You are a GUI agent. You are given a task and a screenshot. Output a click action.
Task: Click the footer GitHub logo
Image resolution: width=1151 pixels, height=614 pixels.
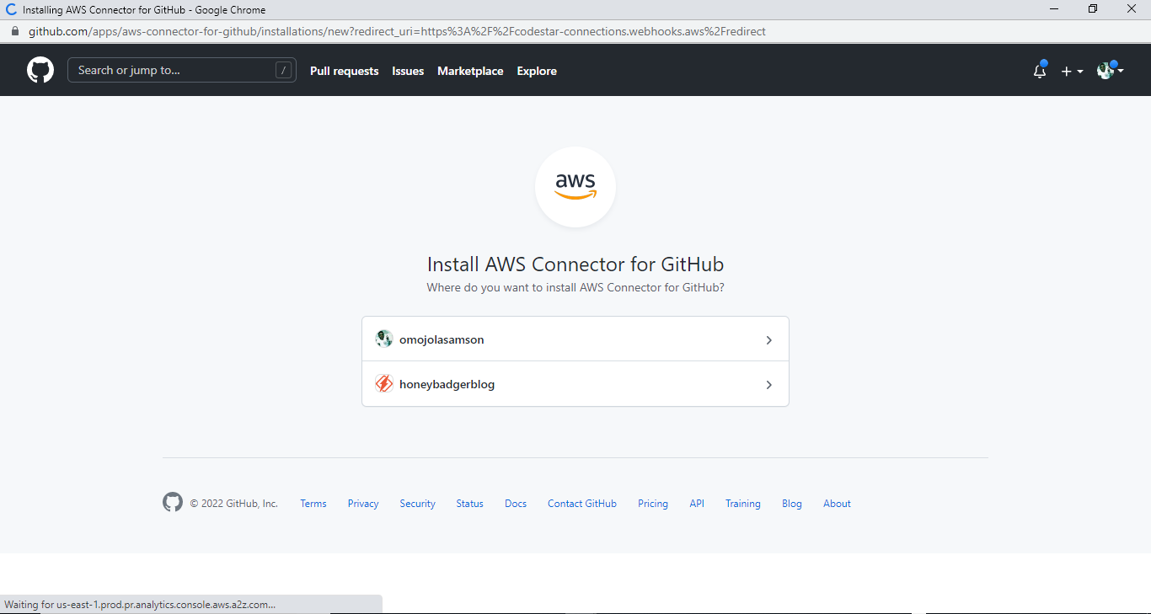point(173,503)
